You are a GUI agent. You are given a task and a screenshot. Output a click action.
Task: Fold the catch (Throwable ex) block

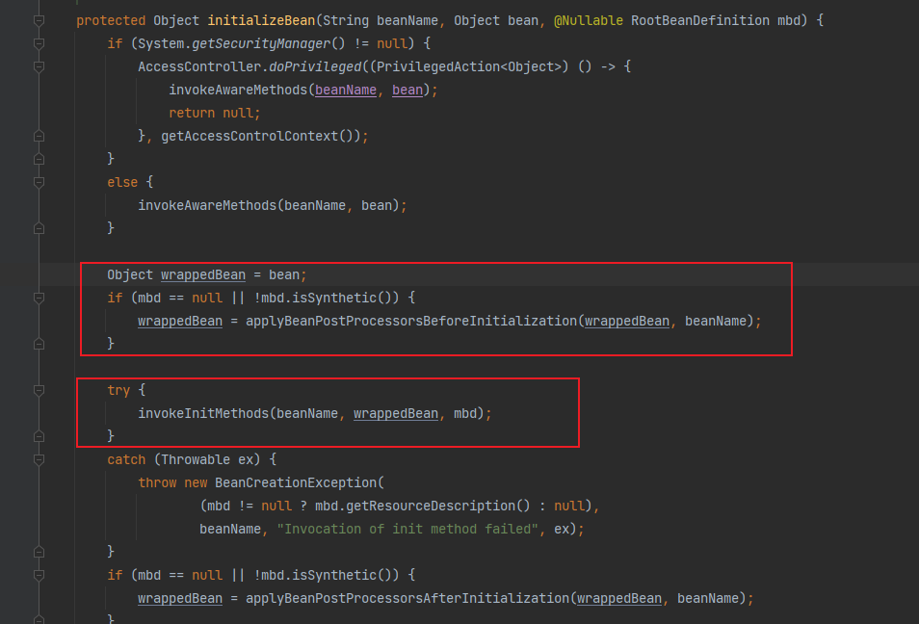click(x=39, y=459)
